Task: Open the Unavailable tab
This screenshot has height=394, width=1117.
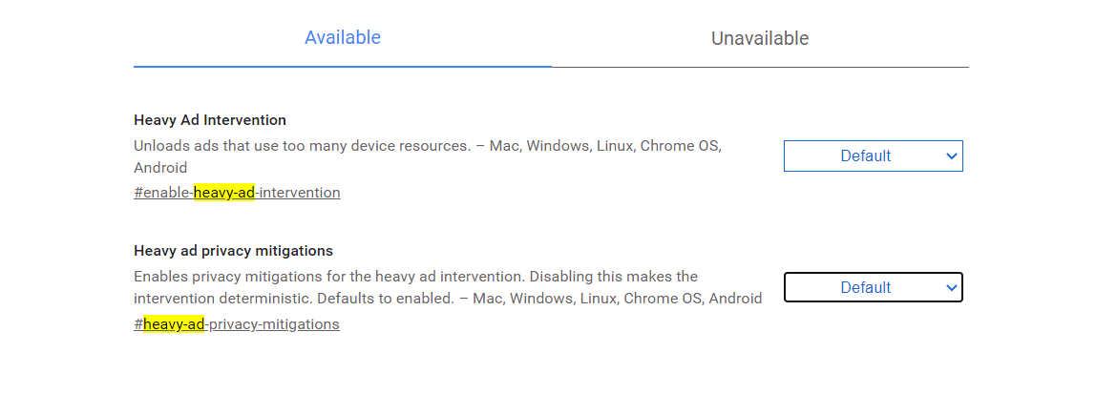Action: click(x=759, y=39)
